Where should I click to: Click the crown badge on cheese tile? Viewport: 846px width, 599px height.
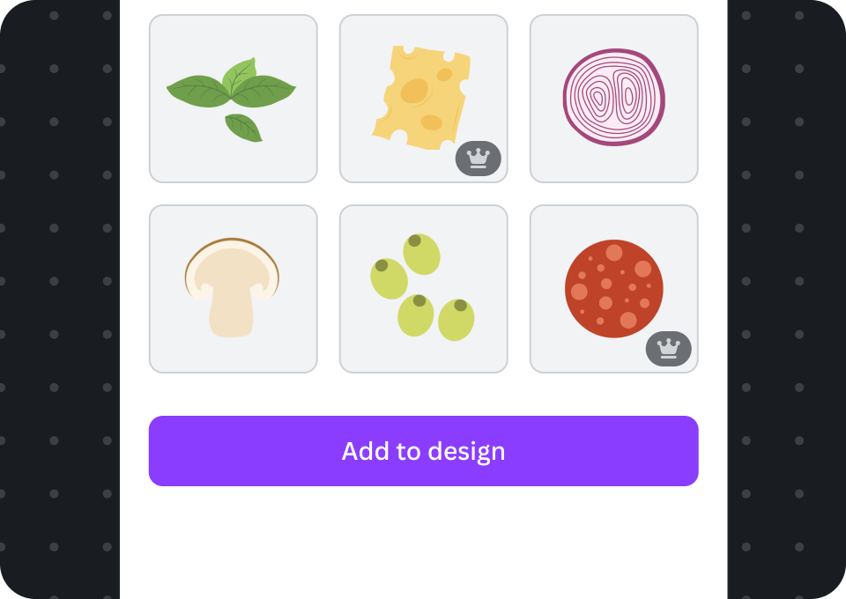pos(478,159)
